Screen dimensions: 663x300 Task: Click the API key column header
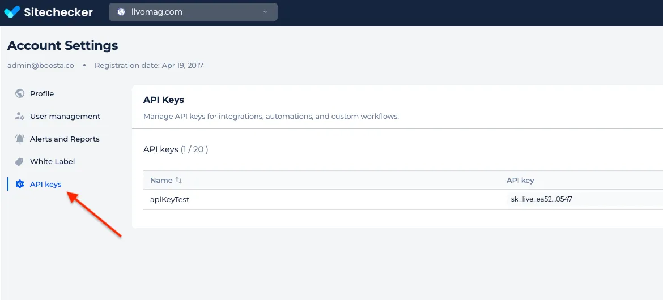(520, 181)
